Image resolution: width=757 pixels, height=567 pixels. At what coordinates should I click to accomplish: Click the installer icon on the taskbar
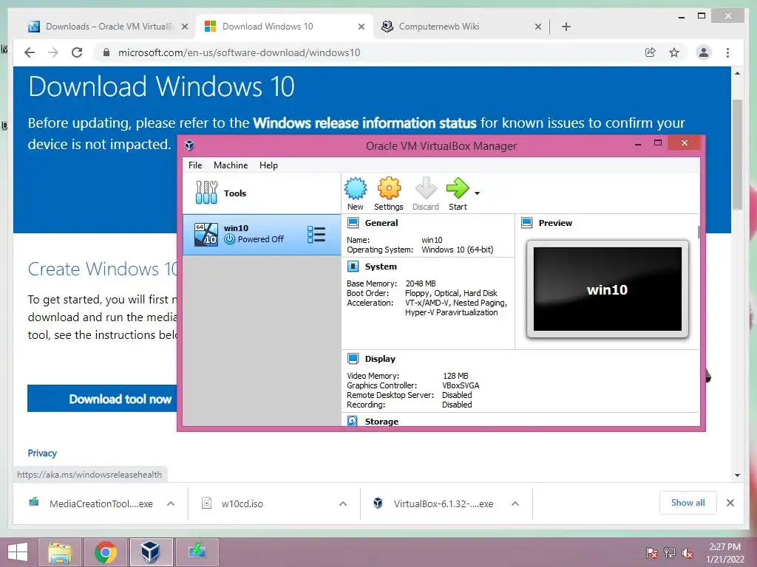pyautogui.click(x=197, y=552)
